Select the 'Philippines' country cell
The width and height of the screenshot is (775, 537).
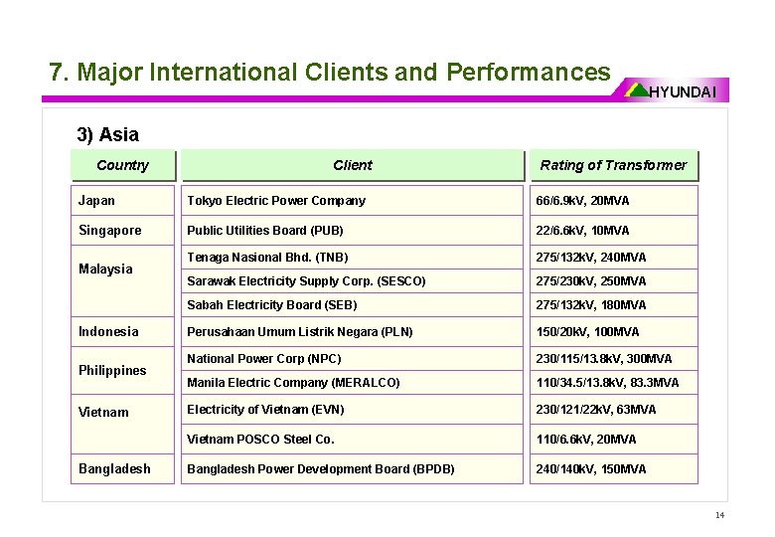pos(122,370)
